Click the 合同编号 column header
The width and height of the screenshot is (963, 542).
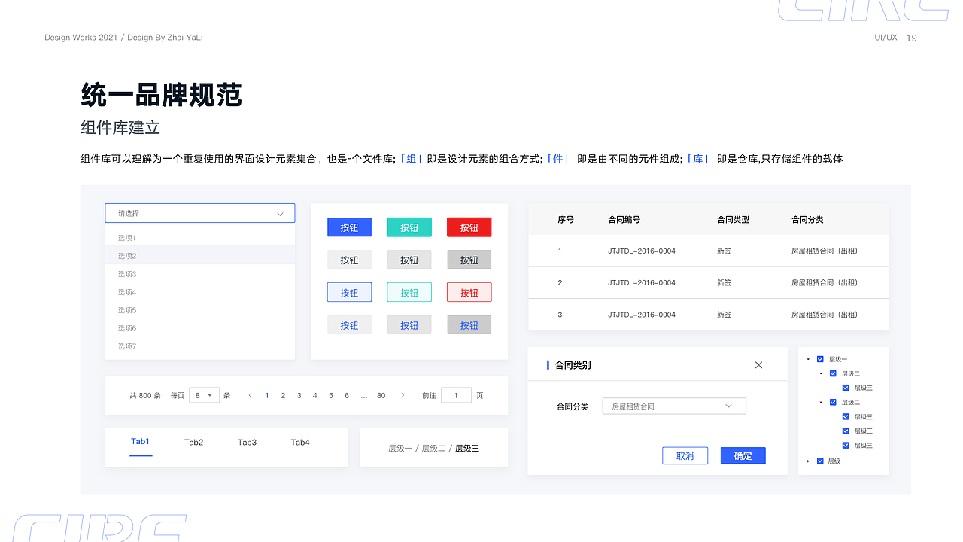624,220
